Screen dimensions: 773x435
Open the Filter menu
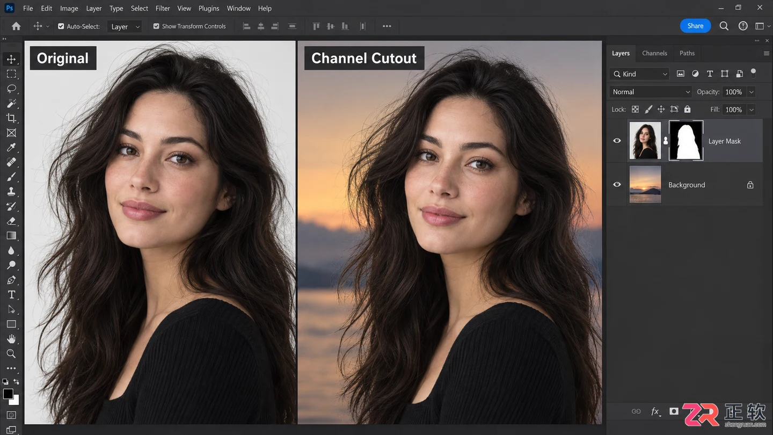click(163, 8)
